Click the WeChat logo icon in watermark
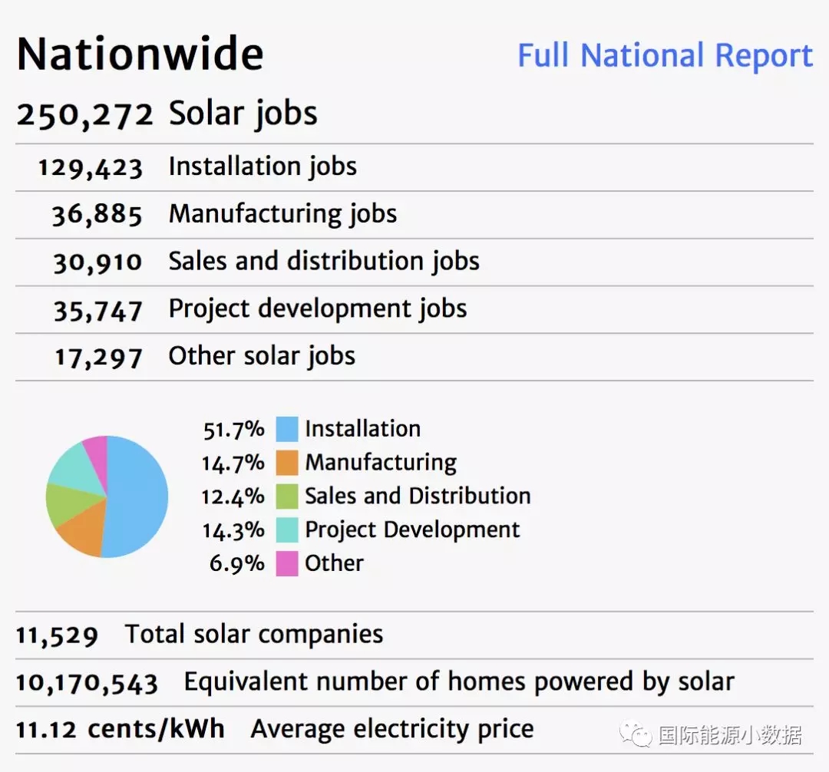The width and height of the screenshot is (829, 772). point(636,734)
